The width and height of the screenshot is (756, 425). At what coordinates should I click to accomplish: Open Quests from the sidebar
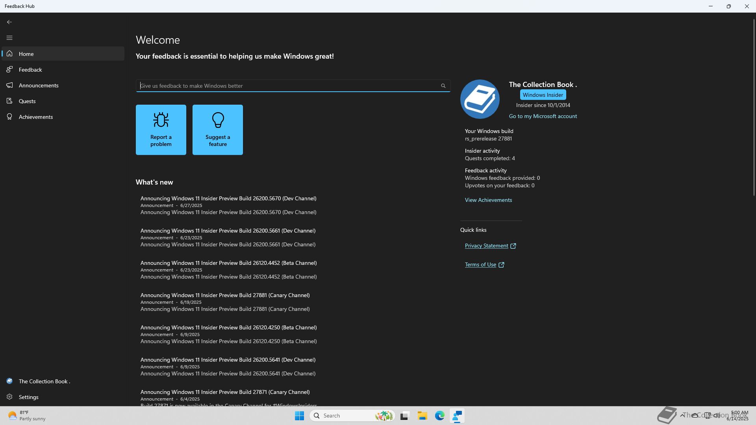click(x=27, y=101)
